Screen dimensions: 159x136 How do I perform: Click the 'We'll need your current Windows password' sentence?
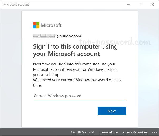click(x=78, y=82)
